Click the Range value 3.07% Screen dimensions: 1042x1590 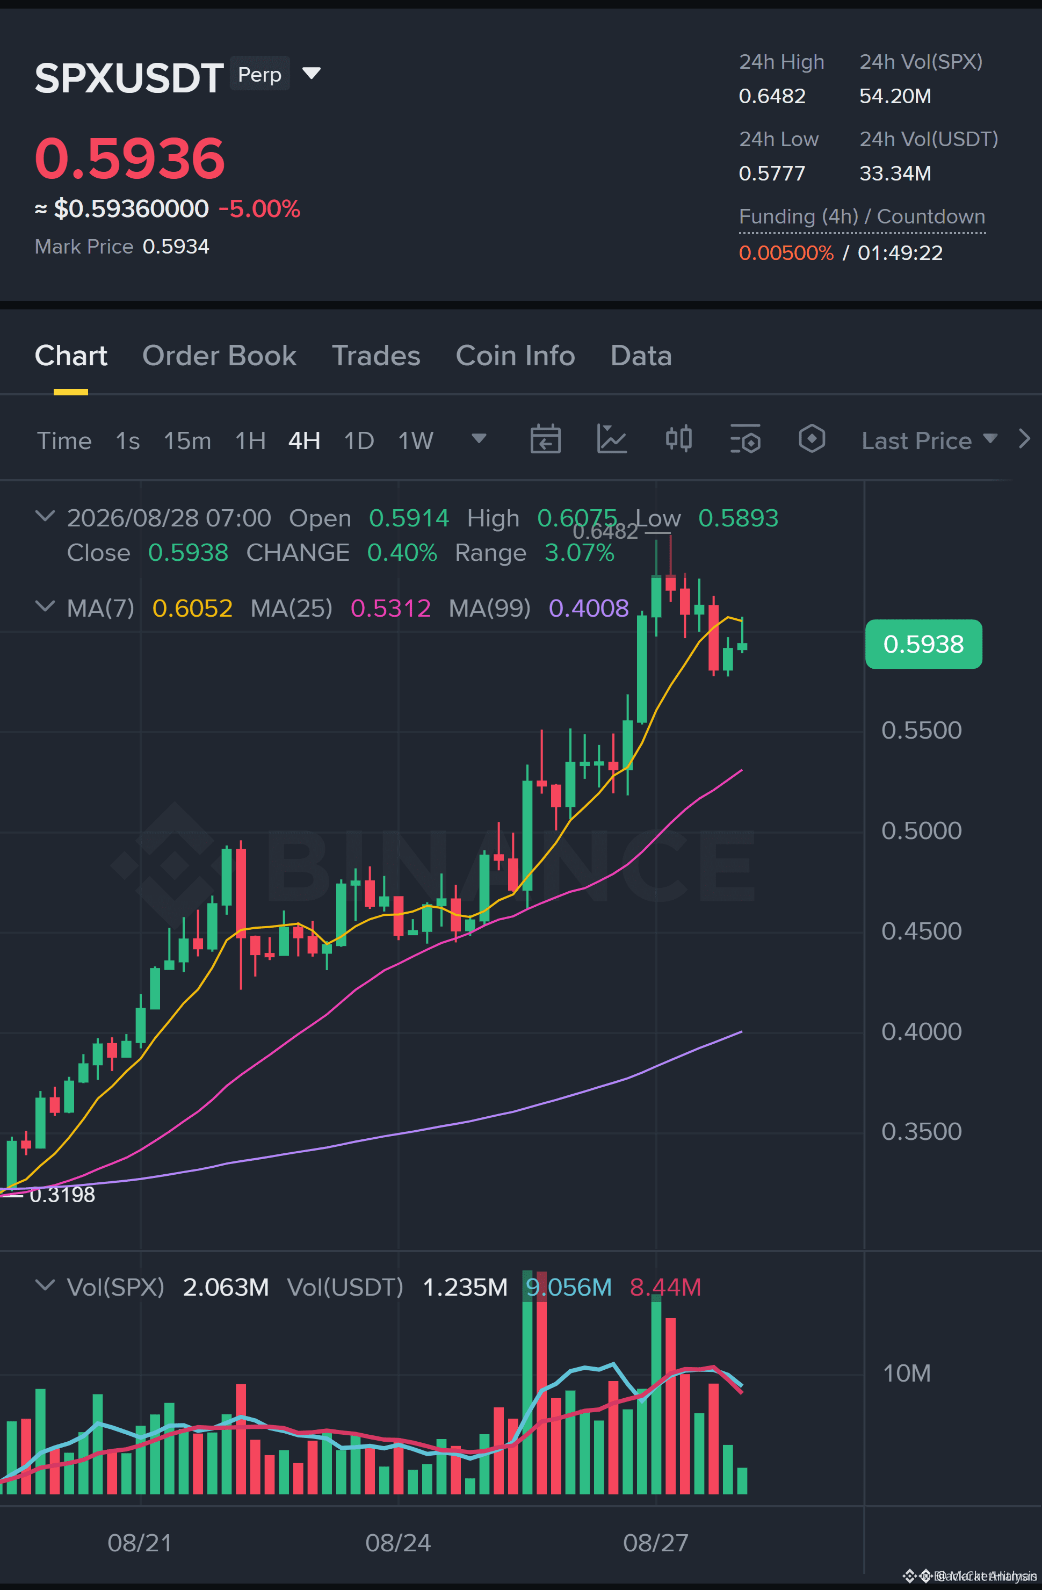[x=579, y=553]
